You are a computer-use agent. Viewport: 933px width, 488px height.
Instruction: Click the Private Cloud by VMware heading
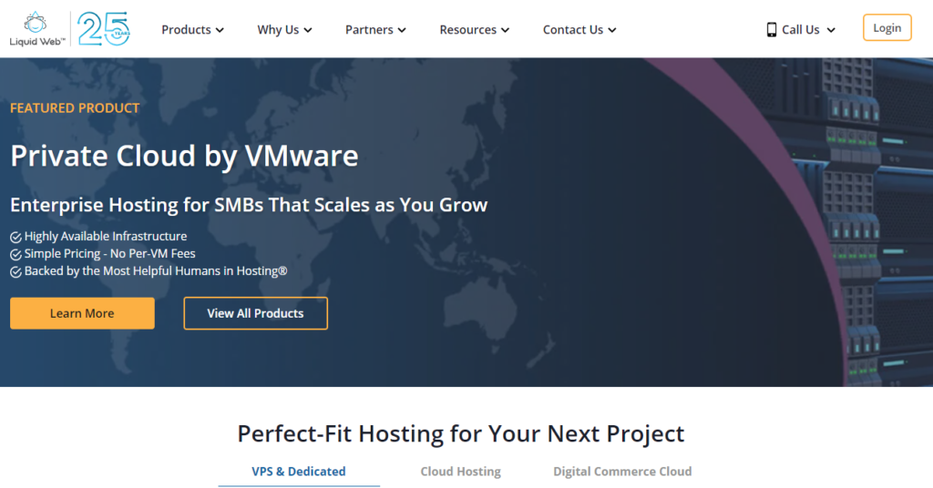[x=184, y=157]
